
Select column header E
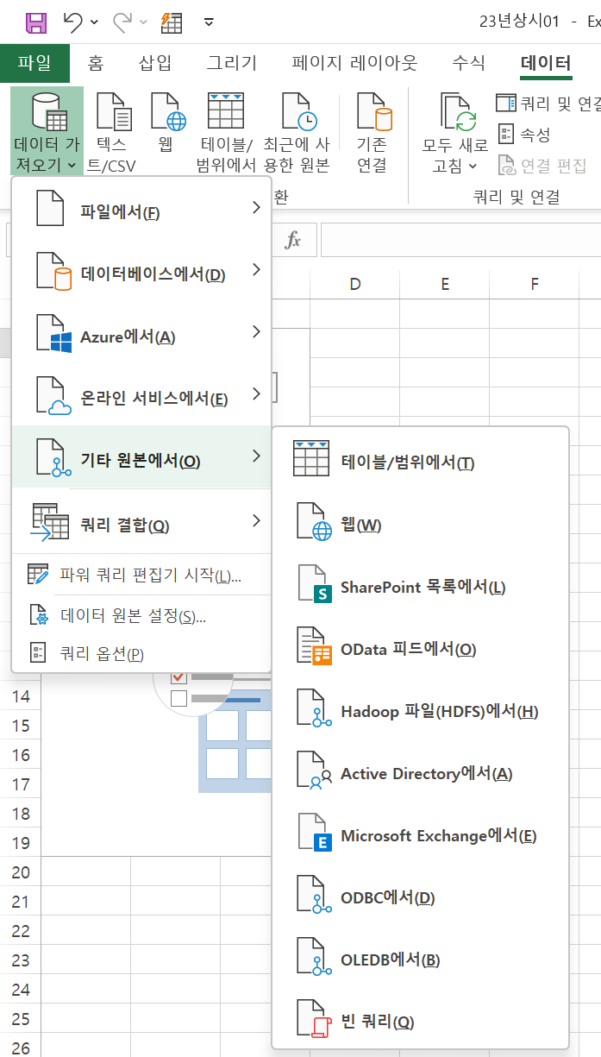tap(444, 283)
